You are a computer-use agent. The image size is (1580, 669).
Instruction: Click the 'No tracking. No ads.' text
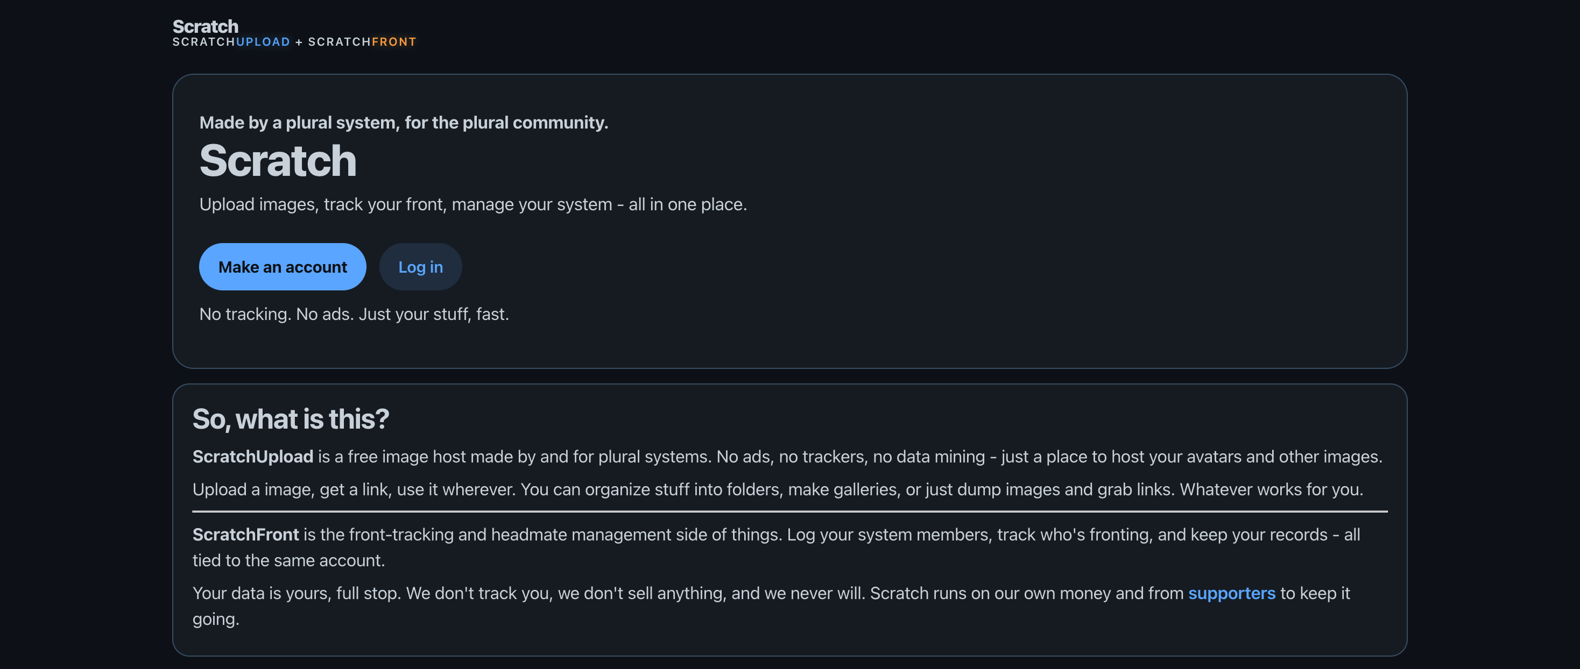tap(354, 314)
